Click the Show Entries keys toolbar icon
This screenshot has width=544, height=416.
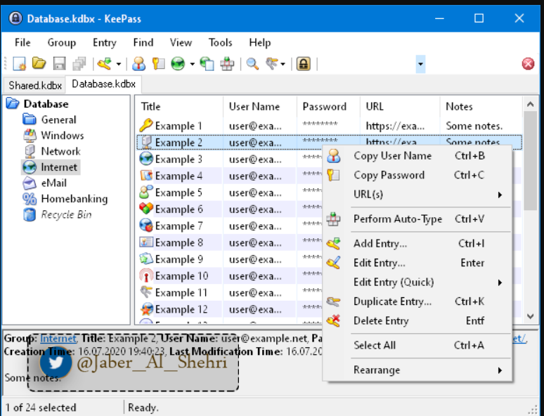(272, 64)
